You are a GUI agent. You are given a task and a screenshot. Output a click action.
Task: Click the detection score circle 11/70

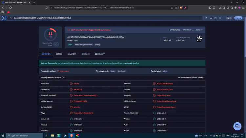click(x=51, y=35)
